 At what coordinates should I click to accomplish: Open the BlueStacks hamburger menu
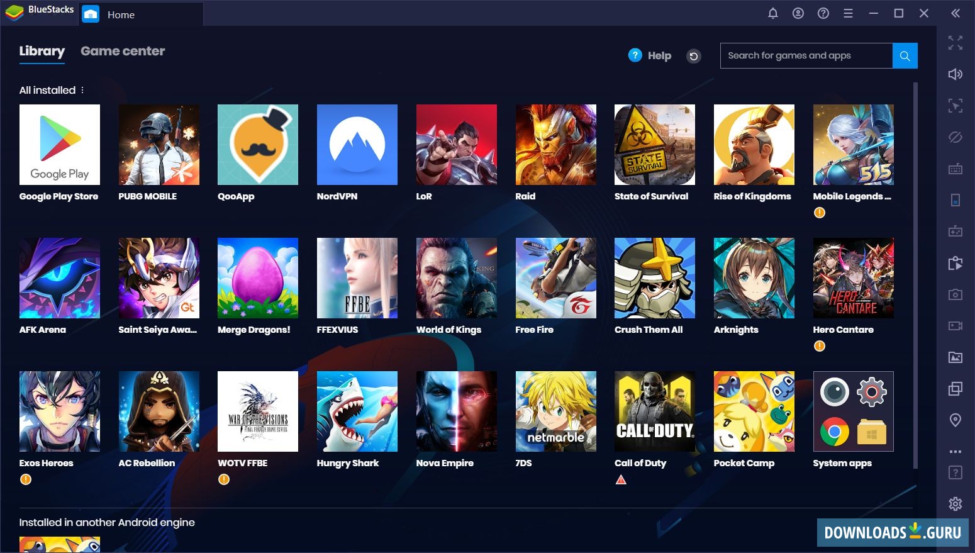click(x=849, y=13)
